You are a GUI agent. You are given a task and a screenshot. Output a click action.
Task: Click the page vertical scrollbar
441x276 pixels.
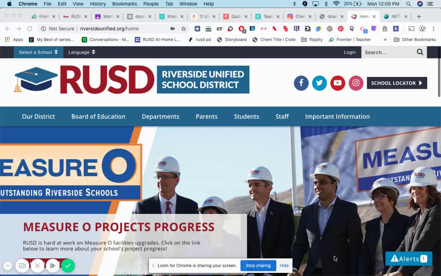click(439, 74)
